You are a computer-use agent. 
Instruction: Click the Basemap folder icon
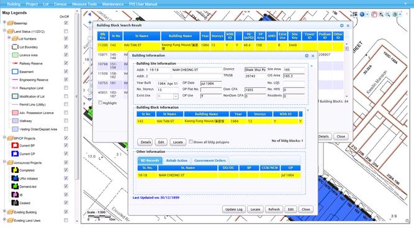[11, 23]
